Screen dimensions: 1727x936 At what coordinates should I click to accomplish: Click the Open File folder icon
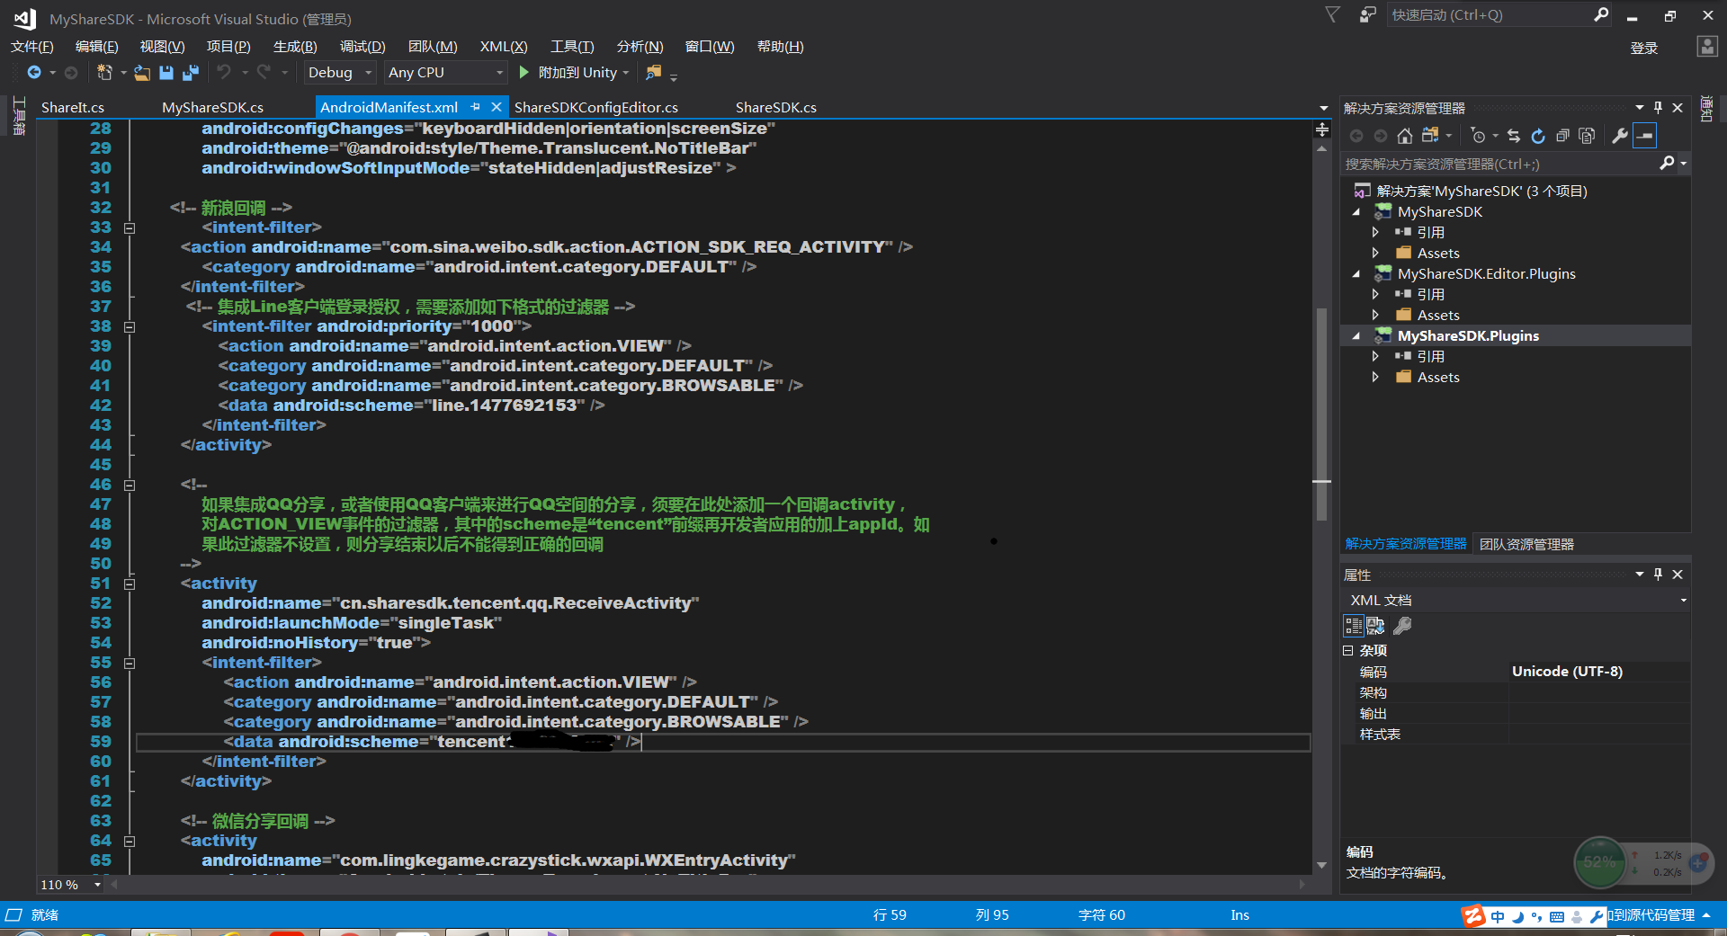(142, 73)
